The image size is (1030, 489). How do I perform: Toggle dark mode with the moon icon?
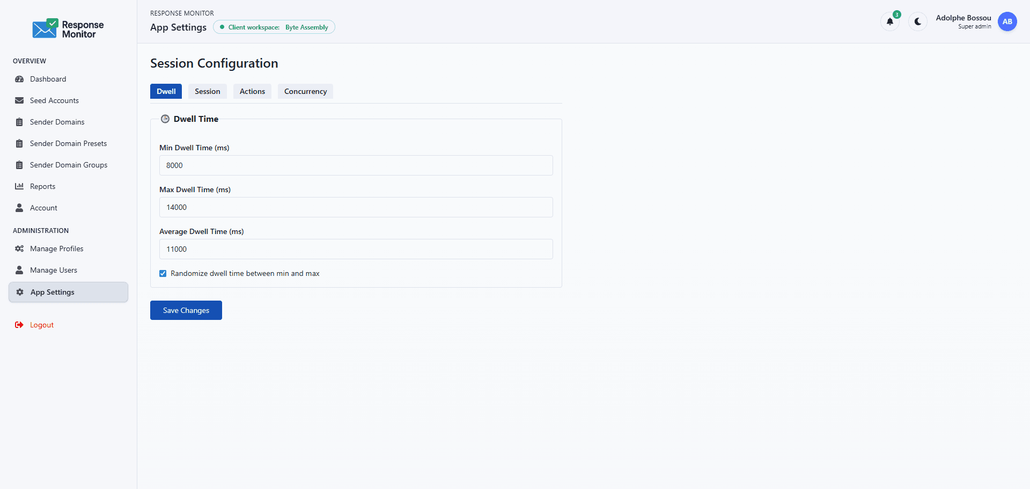pyautogui.click(x=917, y=21)
